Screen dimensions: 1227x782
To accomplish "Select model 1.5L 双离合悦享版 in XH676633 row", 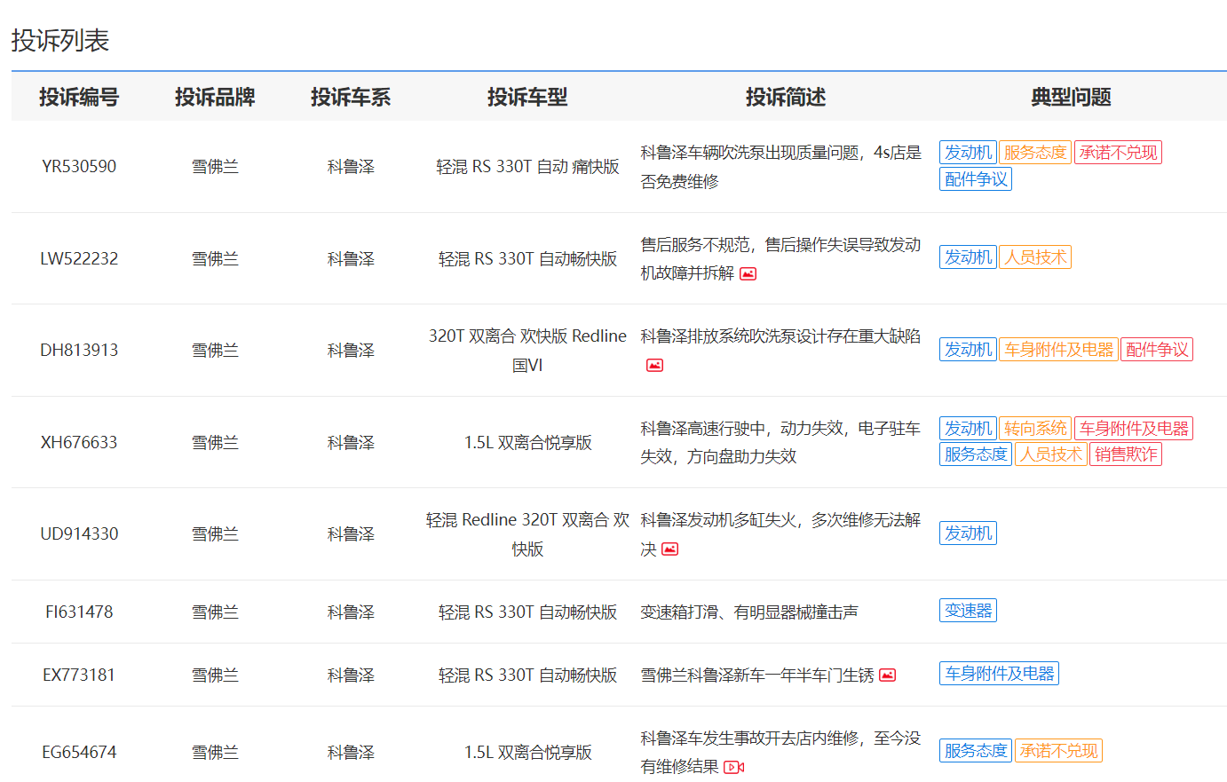I will click(x=527, y=443).
